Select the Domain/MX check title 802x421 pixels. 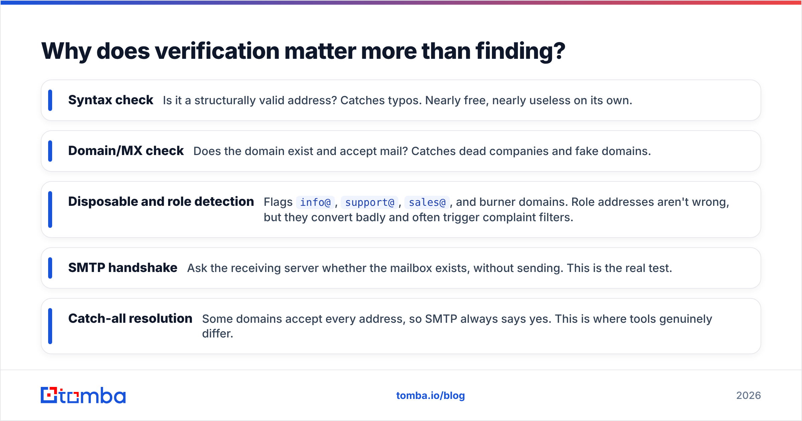pos(126,151)
